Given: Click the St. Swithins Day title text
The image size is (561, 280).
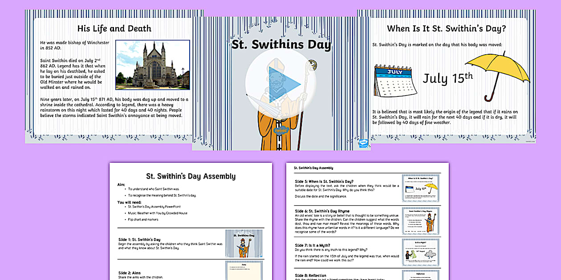Looking at the screenshot, I should click(281, 45).
